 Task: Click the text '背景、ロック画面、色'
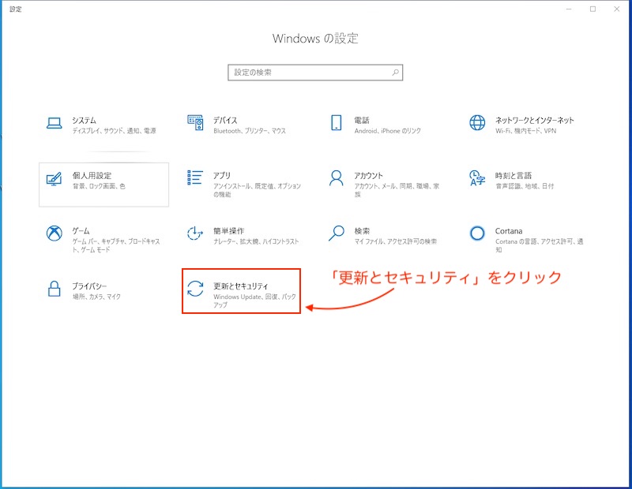(x=99, y=186)
